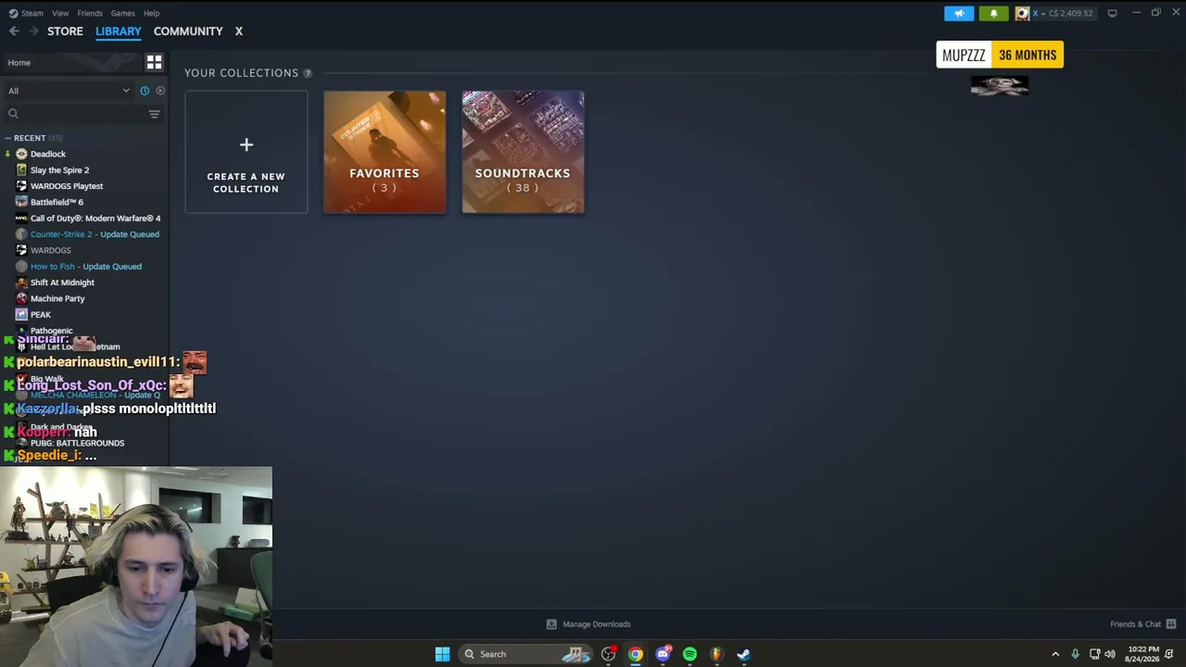Click the Machine Party game icon
This screenshot has height=667, width=1186.
pyautogui.click(x=21, y=298)
